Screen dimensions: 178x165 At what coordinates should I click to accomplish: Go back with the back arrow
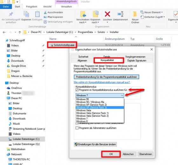(4, 32)
